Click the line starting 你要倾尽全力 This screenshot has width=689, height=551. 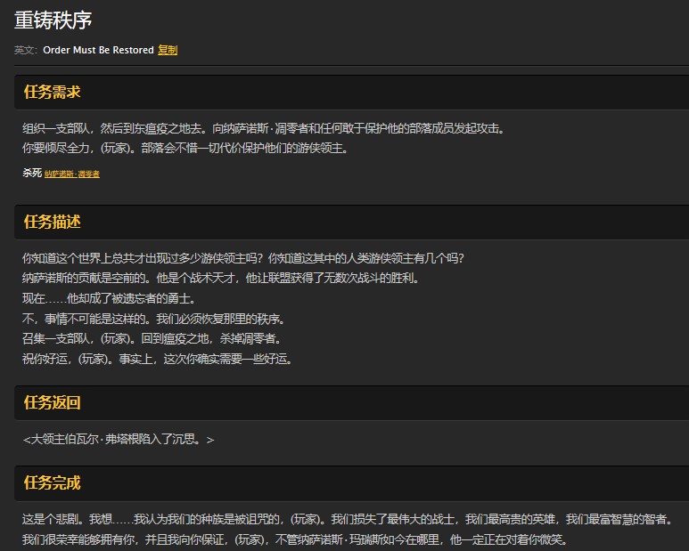click(185, 148)
